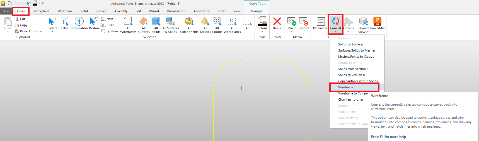Choose Surfaces/Solids to Meshes

357,50
